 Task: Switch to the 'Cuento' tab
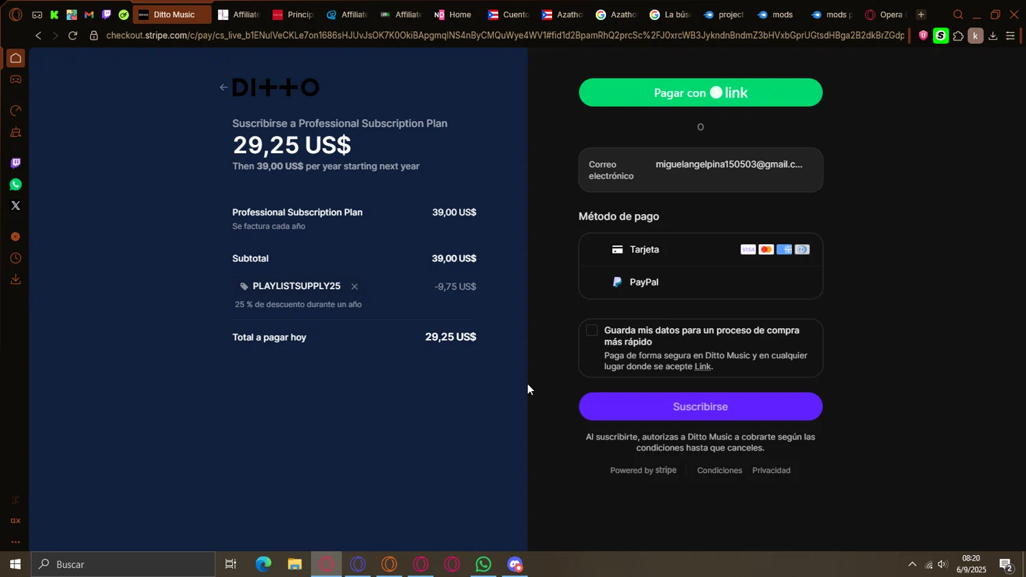click(x=508, y=14)
